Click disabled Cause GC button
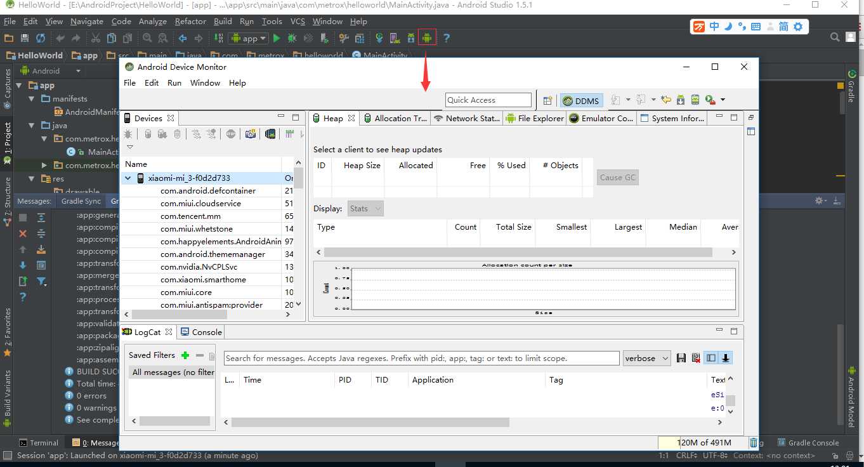864x467 pixels. [617, 177]
